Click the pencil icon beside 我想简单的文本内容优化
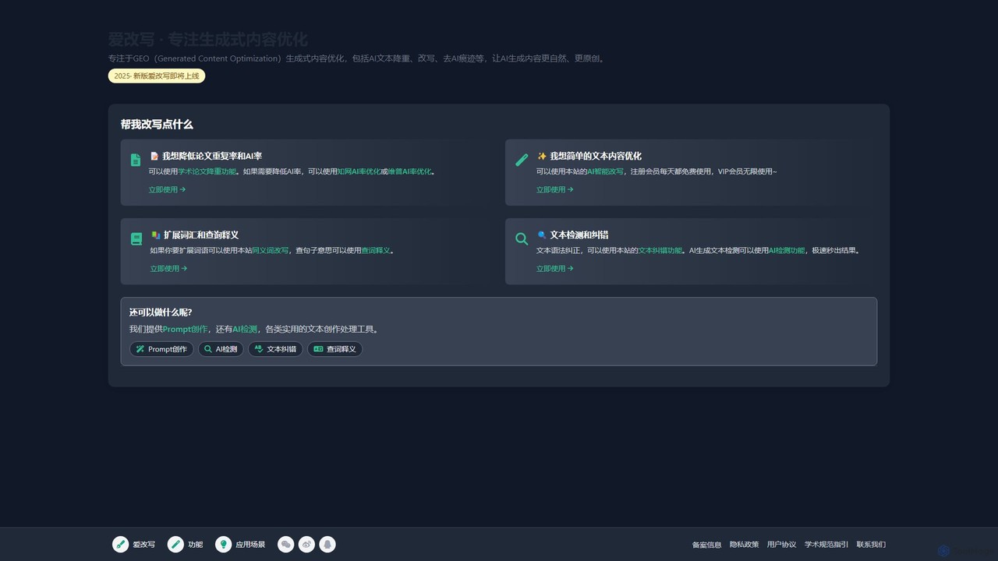Viewport: 998px width, 561px height. pyautogui.click(x=522, y=160)
